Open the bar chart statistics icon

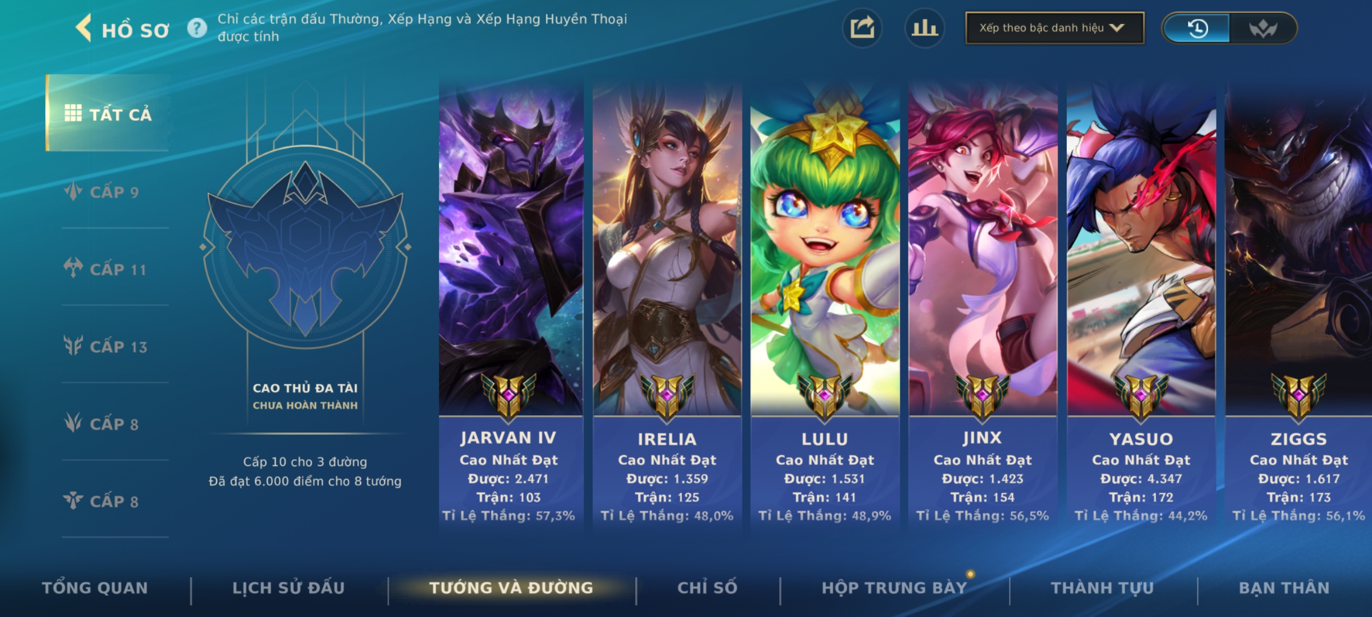click(924, 28)
